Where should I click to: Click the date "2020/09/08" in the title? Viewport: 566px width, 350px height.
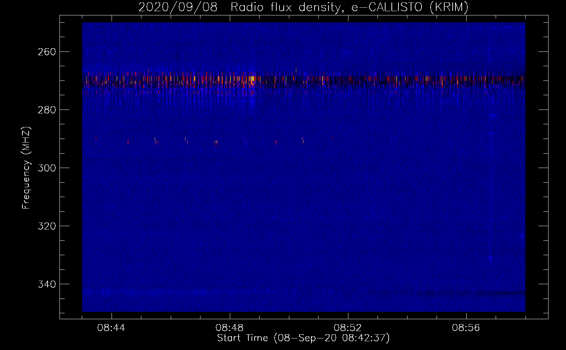178,7
